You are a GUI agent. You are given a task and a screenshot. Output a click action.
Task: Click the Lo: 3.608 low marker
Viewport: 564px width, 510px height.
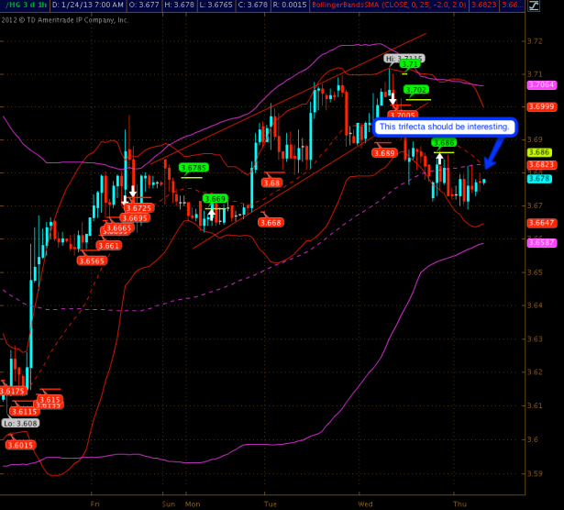coord(19,423)
